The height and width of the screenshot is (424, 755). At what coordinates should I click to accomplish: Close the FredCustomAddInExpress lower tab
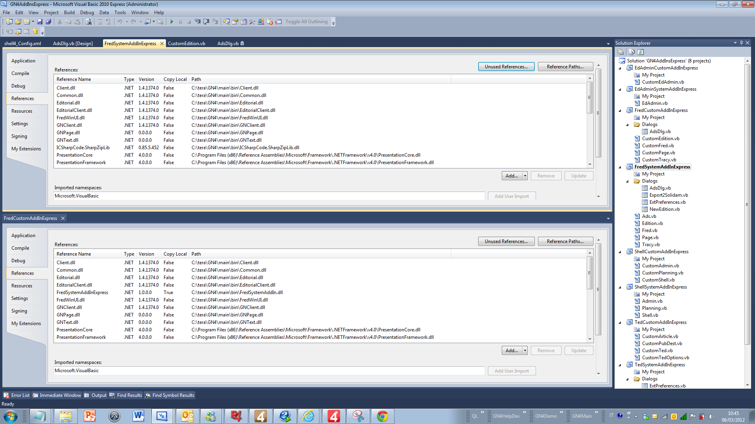pyautogui.click(x=63, y=218)
